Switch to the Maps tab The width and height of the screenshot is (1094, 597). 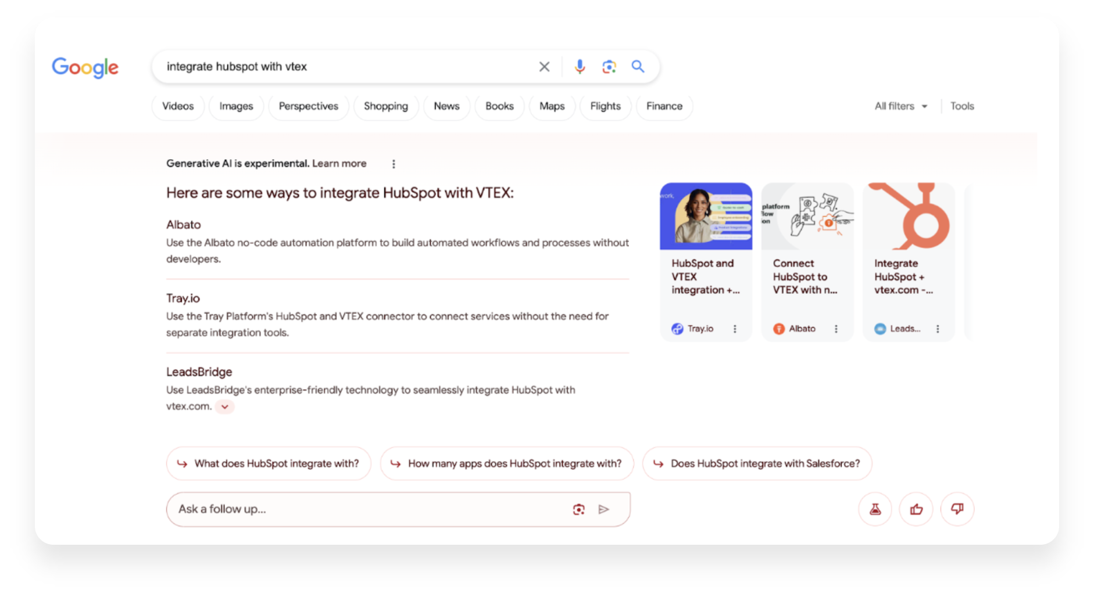point(552,106)
